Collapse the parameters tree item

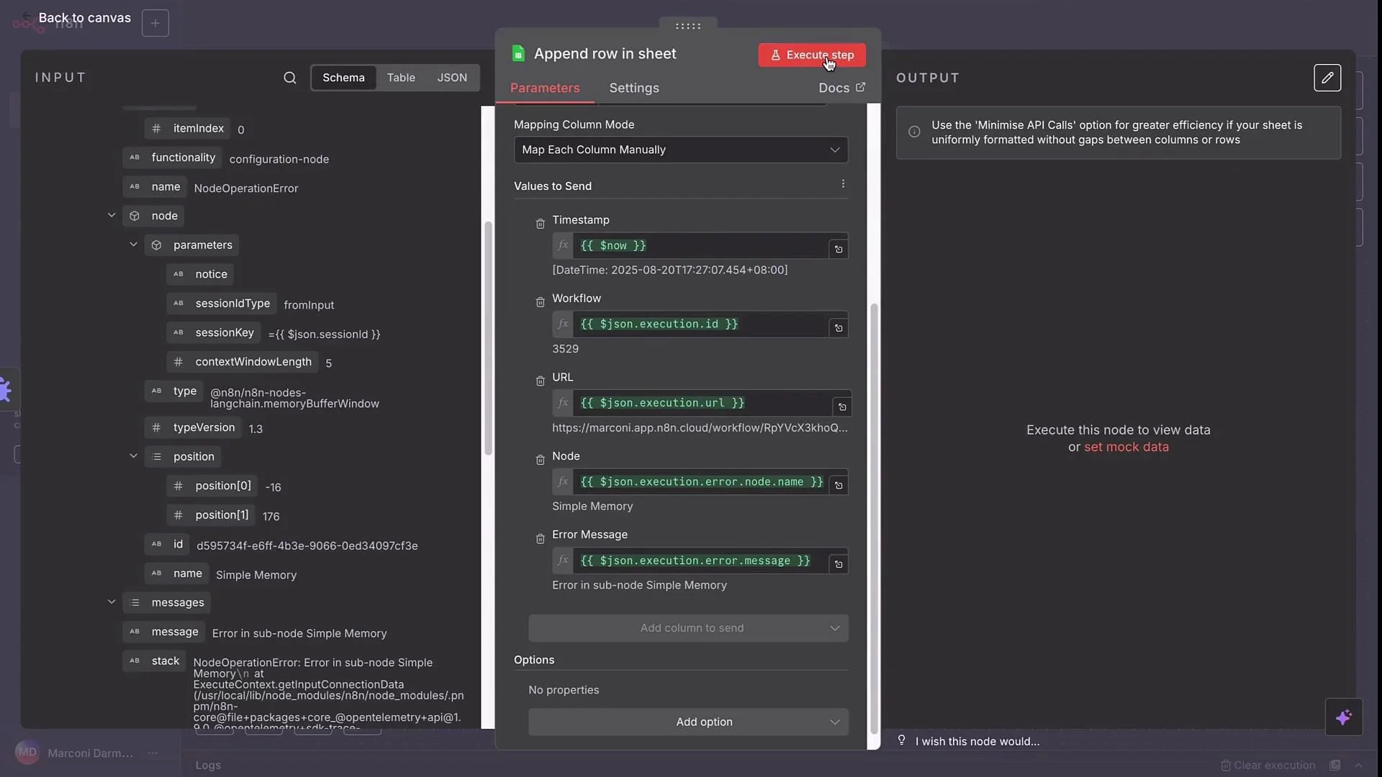coord(133,245)
